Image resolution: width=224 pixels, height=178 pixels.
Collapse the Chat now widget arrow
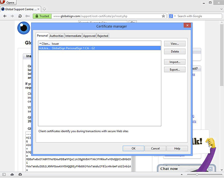(x=210, y=169)
